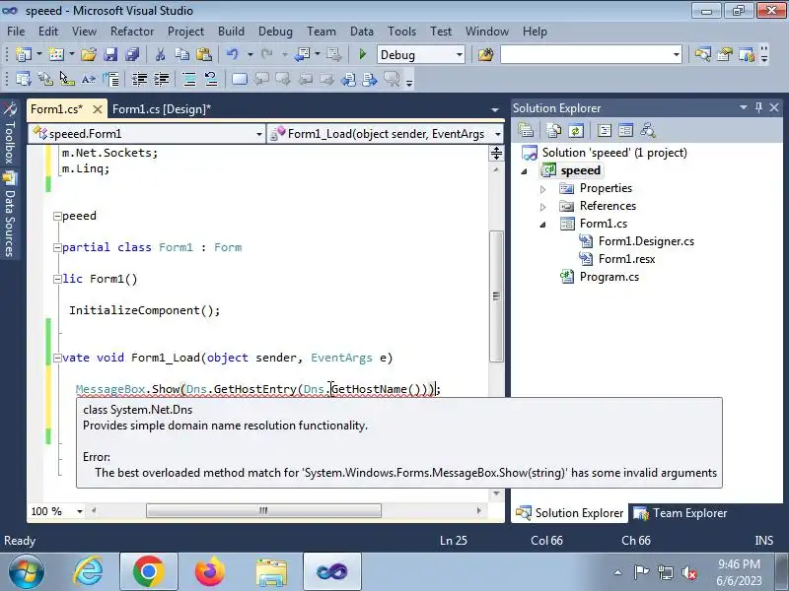The height and width of the screenshot is (591, 789).
Task: Start debugging with green play arrow
Action: pyautogui.click(x=362, y=54)
